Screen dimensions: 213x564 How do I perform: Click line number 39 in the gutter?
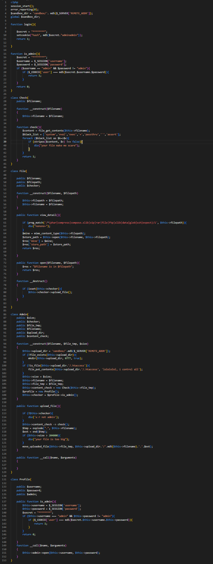(5, 142)
